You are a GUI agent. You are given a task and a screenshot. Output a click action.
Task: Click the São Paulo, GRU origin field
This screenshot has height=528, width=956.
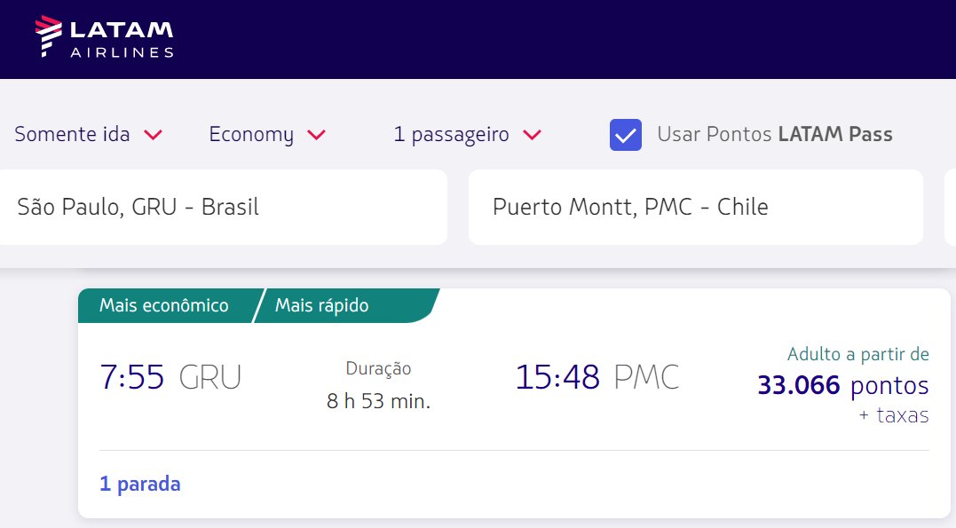223,208
